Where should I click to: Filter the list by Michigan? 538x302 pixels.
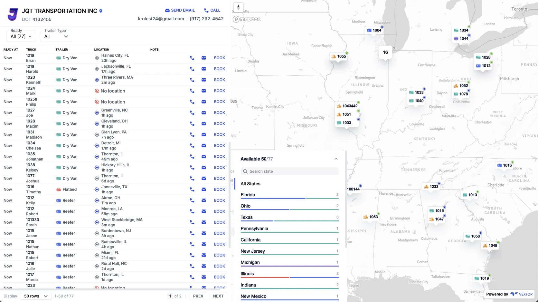tap(289, 263)
